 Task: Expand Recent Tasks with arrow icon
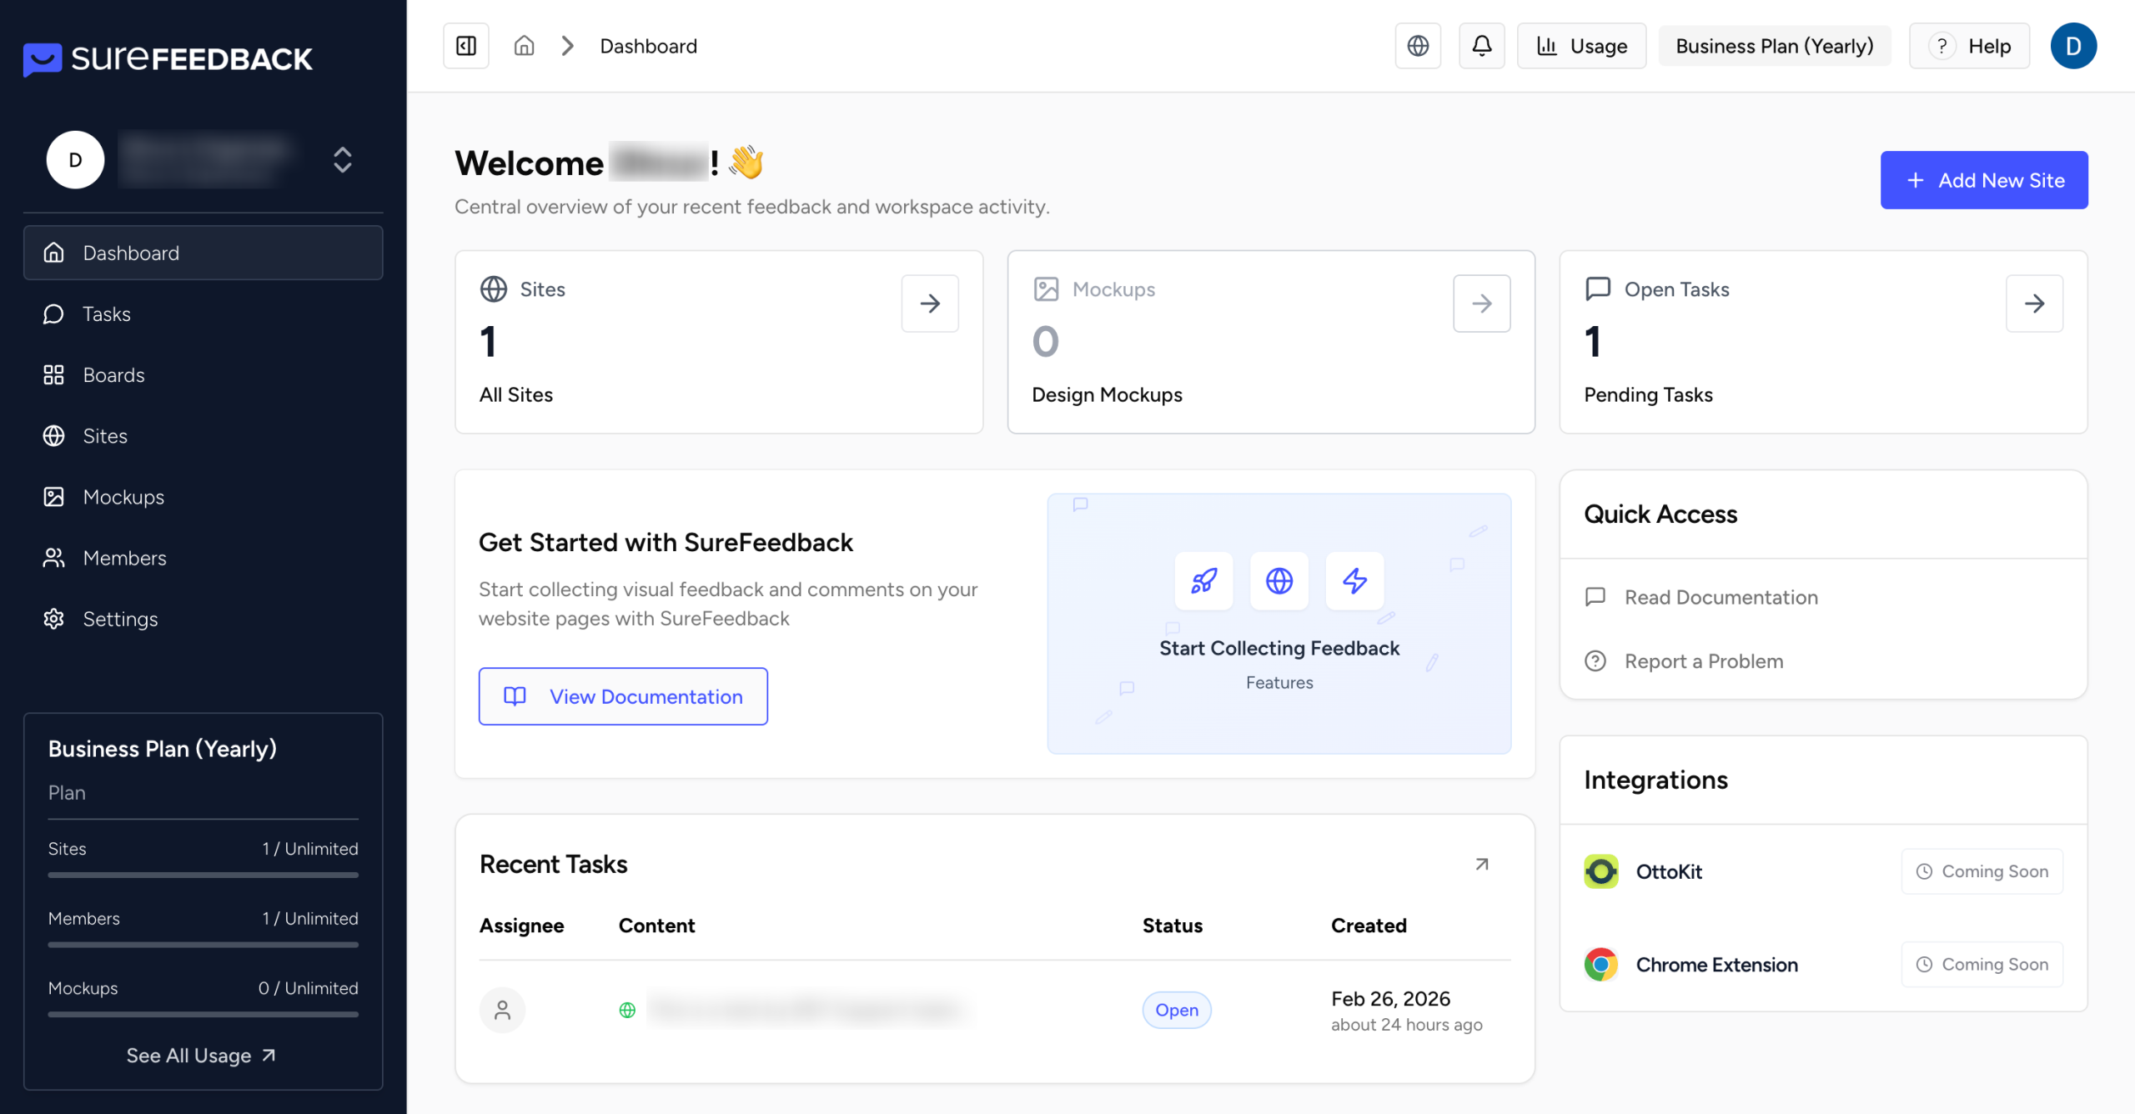point(1482,864)
